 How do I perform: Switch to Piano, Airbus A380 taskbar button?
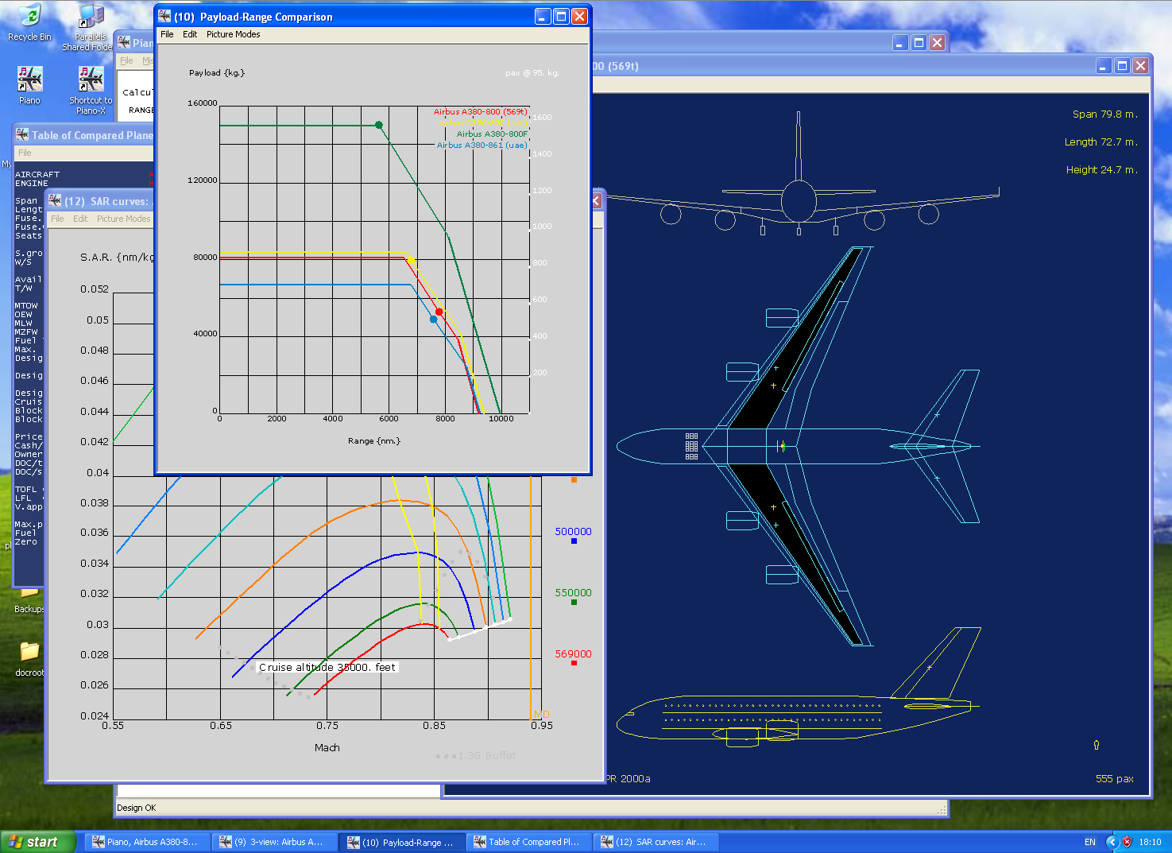pos(147,842)
